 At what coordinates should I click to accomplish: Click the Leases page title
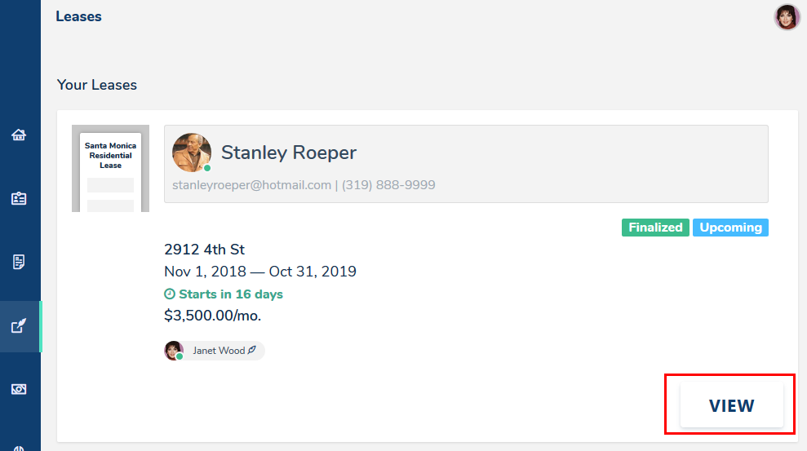[78, 16]
